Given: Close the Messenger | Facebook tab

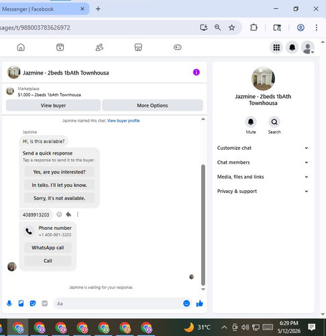Looking at the screenshot, I should [x=83, y=9].
